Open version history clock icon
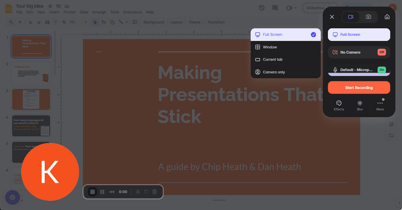 [261, 8]
